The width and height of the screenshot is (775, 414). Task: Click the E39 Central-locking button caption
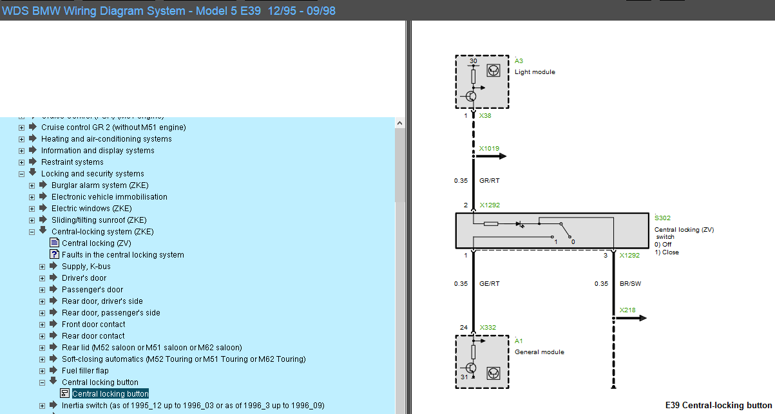718,406
